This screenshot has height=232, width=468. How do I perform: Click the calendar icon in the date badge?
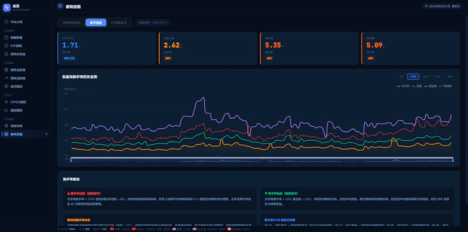426,6
